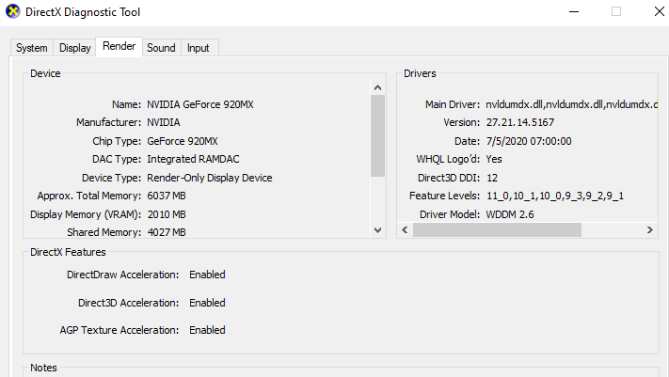
Task: Click the 2010 MB VRAM value
Action: (167, 214)
